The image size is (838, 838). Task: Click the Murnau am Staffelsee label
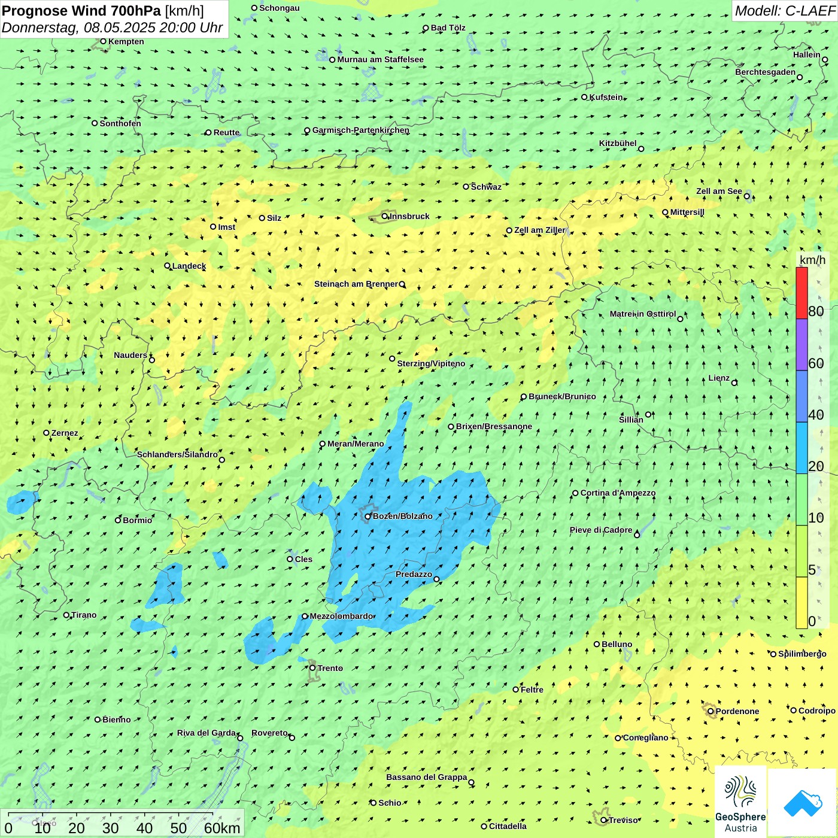click(380, 59)
